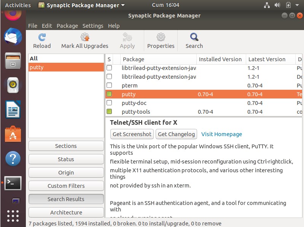Switch filter pane to Origin

pyautogui.click(x=66, y=172)
